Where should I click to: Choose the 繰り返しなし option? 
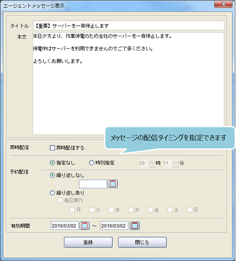tap(52, 175)
